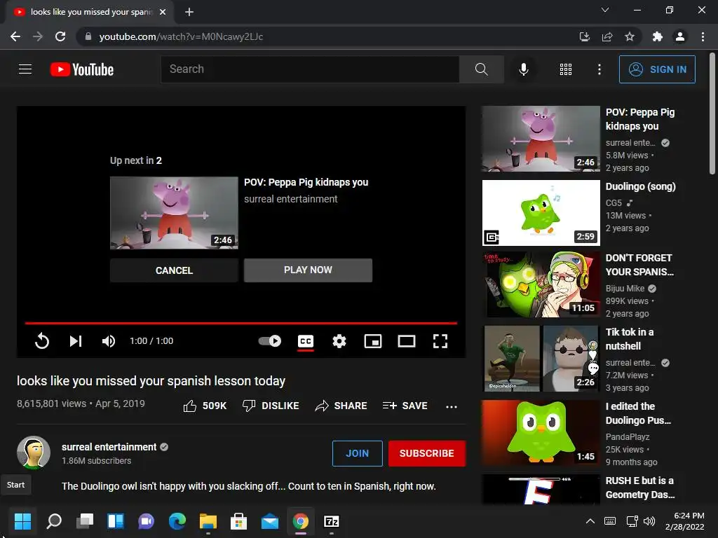The height and width of the screenshot is (538, 718).
Task: Seek on the red video progress bar
Action: (241, 323)
